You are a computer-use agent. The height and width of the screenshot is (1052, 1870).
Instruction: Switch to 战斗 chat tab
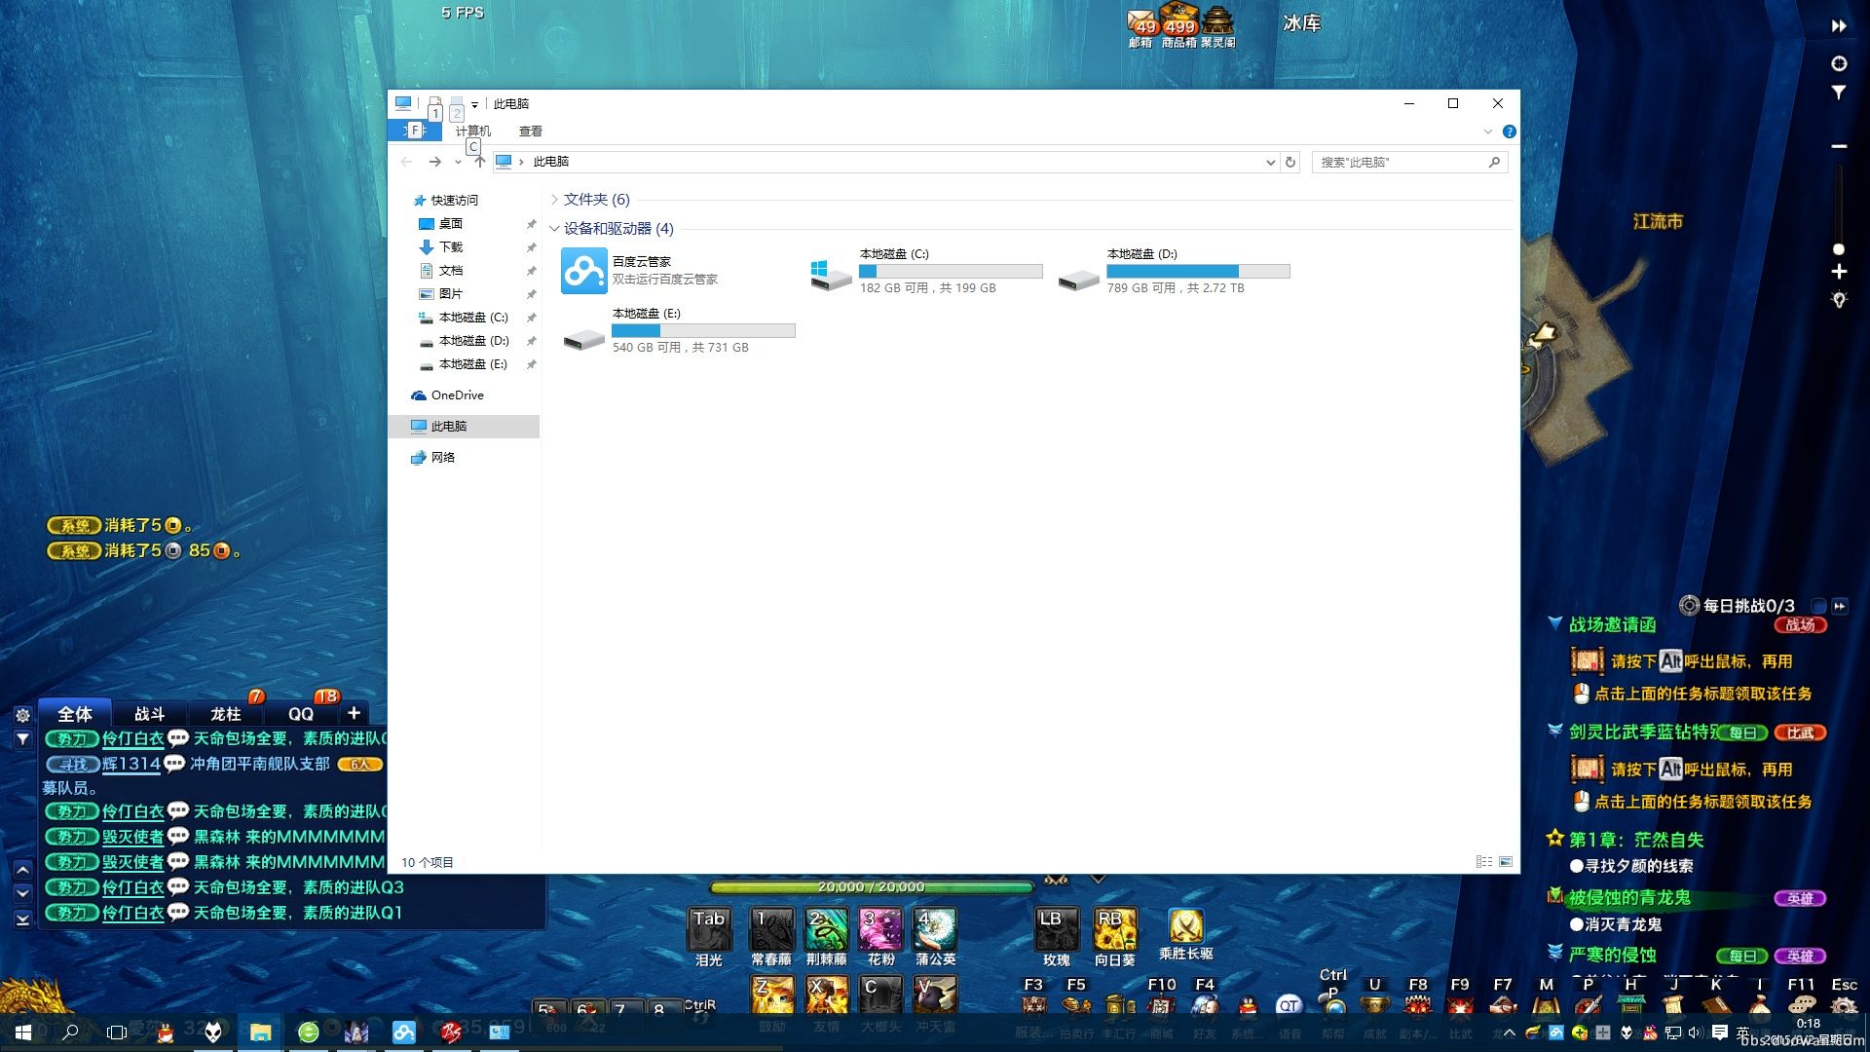click(150, 714)
